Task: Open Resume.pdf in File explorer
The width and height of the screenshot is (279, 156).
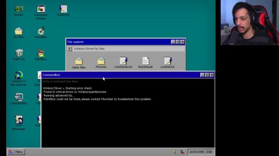Action: (145, 62)
